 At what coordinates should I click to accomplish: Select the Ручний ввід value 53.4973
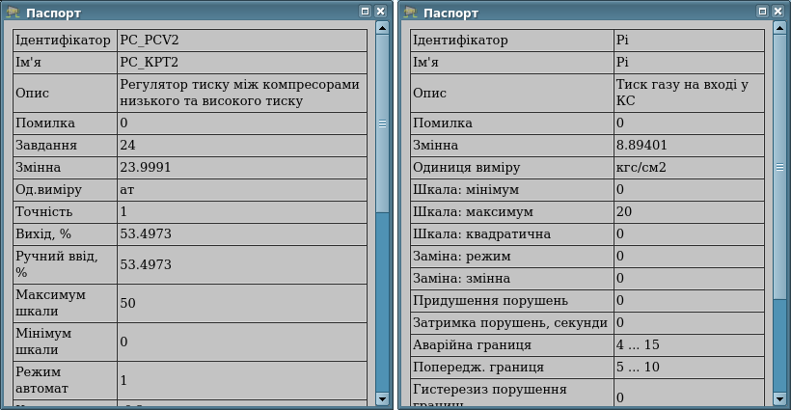point(241,264)
